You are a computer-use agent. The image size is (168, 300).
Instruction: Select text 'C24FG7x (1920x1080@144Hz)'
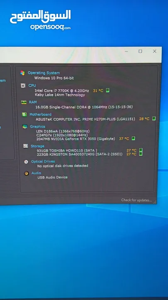pos(62,135)
